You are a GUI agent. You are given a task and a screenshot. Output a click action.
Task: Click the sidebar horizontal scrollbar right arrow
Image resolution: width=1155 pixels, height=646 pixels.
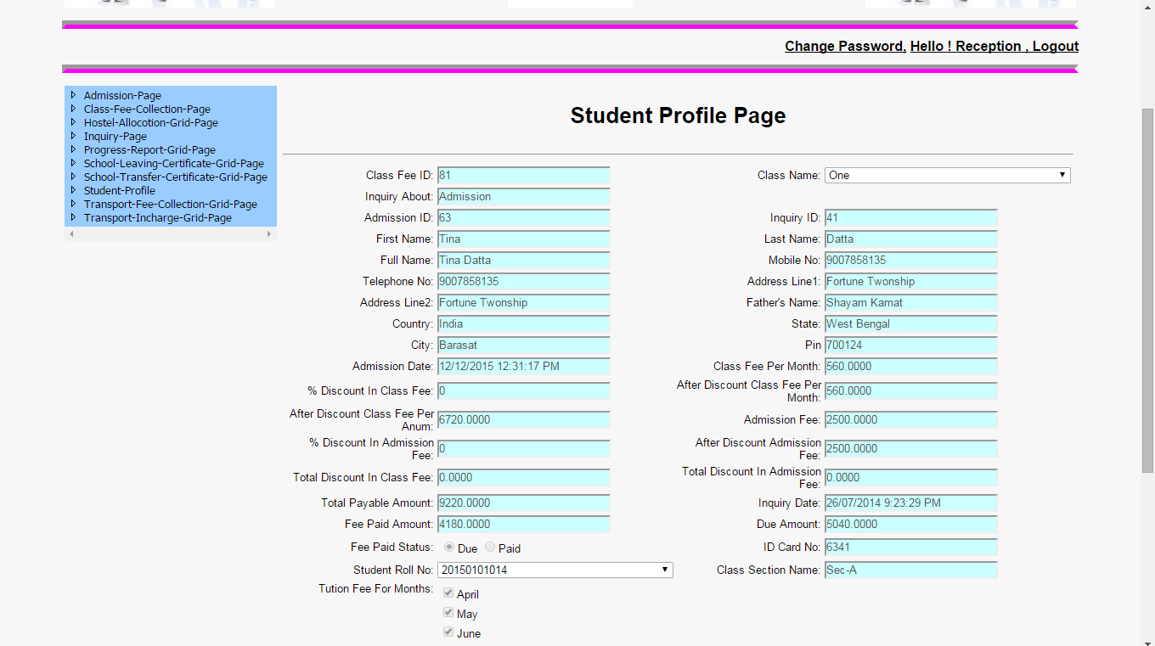pyautogui.click(x=269, y=233)
